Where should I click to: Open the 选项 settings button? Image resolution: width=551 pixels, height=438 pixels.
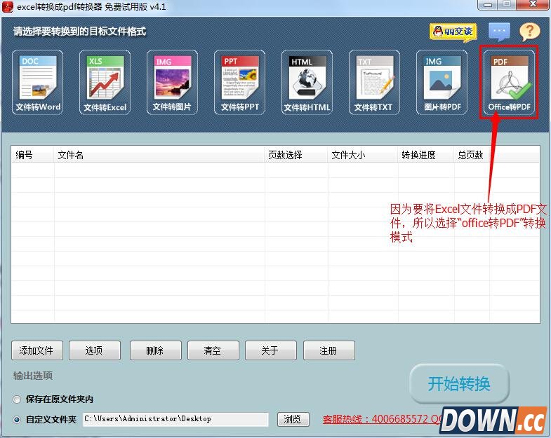coord(95,350)
